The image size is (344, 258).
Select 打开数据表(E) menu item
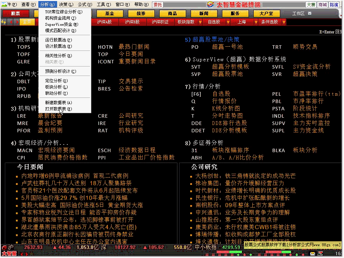point(65,109)
